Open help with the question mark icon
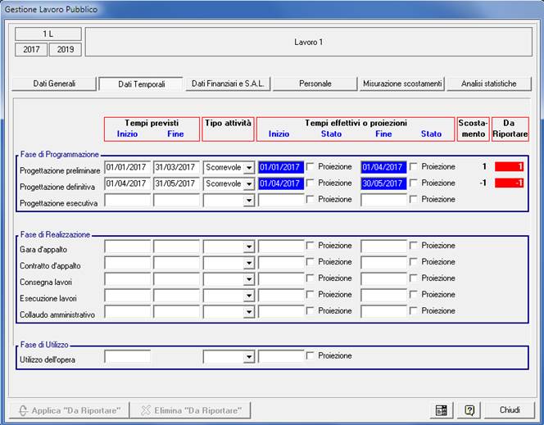Screen dimensions: 544x425 [469, 410]
